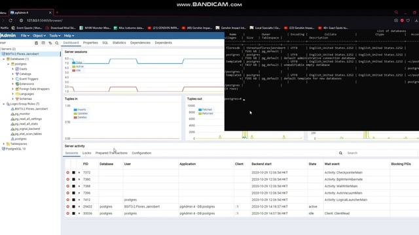The image size is (419, 235).
Task: Click the browser reload page icon
Action: 10,20
